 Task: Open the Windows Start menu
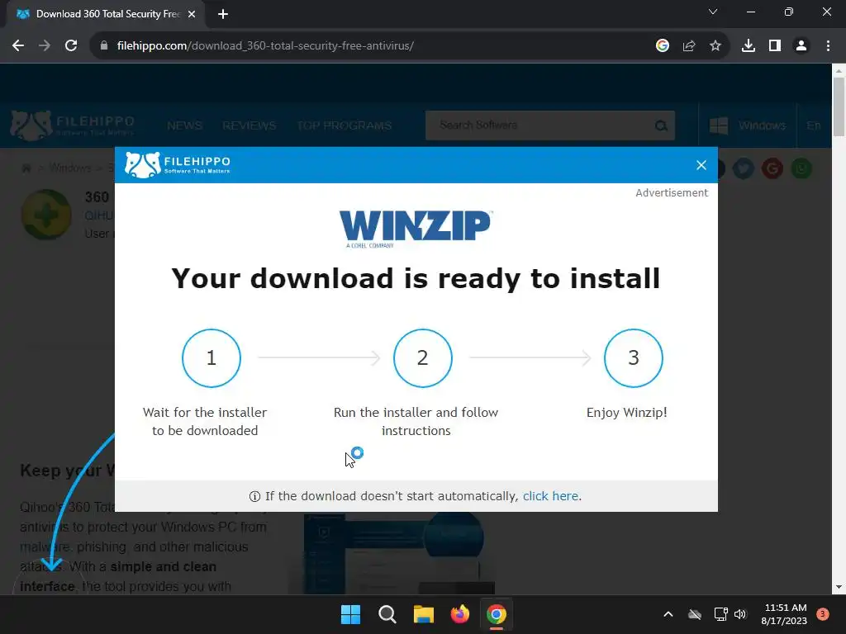coord(350,614)
